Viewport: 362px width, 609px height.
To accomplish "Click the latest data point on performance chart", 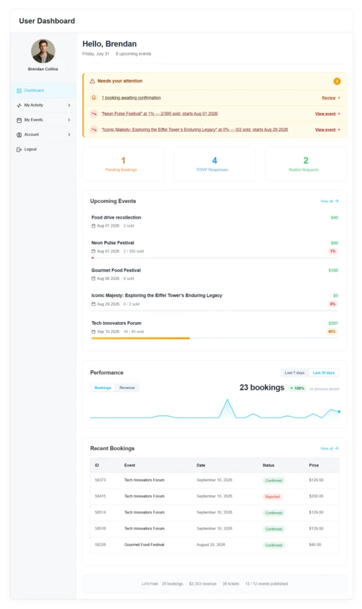I will click(x=339, y=411).
